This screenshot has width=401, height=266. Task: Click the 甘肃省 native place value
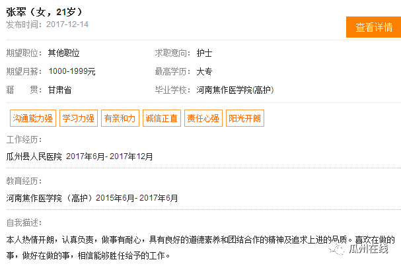point(60,90)
